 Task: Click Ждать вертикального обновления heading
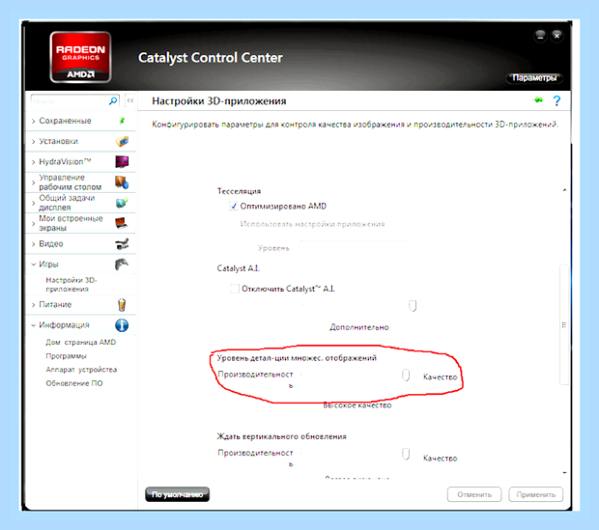[281, 436]
